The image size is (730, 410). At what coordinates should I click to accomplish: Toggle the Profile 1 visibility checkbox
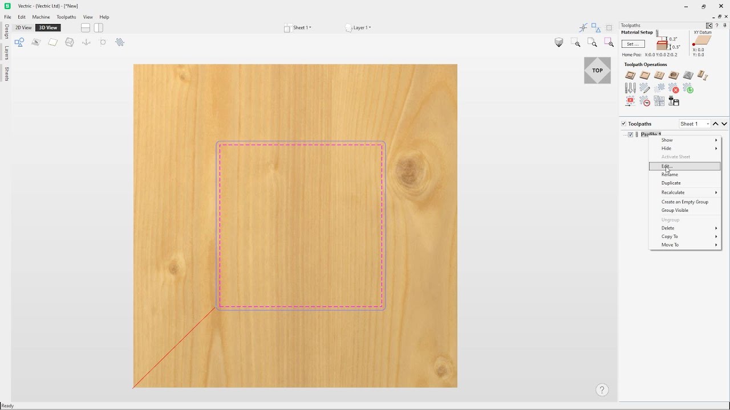(x=630, y=134)
